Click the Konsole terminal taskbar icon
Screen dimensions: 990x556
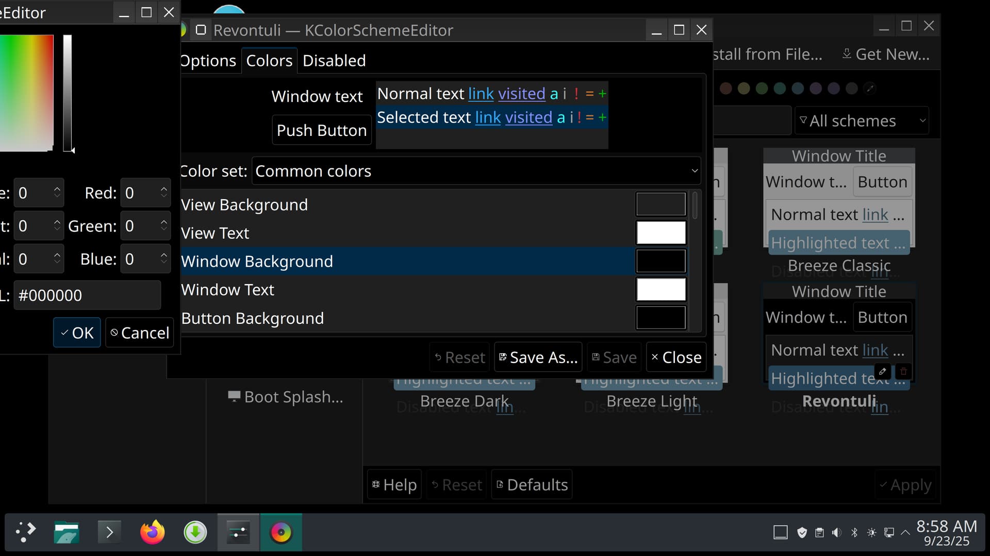point(109,532)
